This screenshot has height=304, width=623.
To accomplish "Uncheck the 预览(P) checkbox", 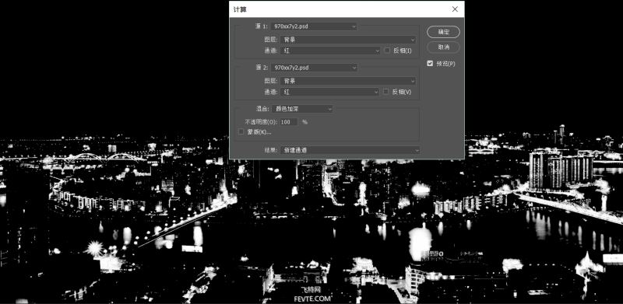I will pyautogui.click(x=430, y=64).
